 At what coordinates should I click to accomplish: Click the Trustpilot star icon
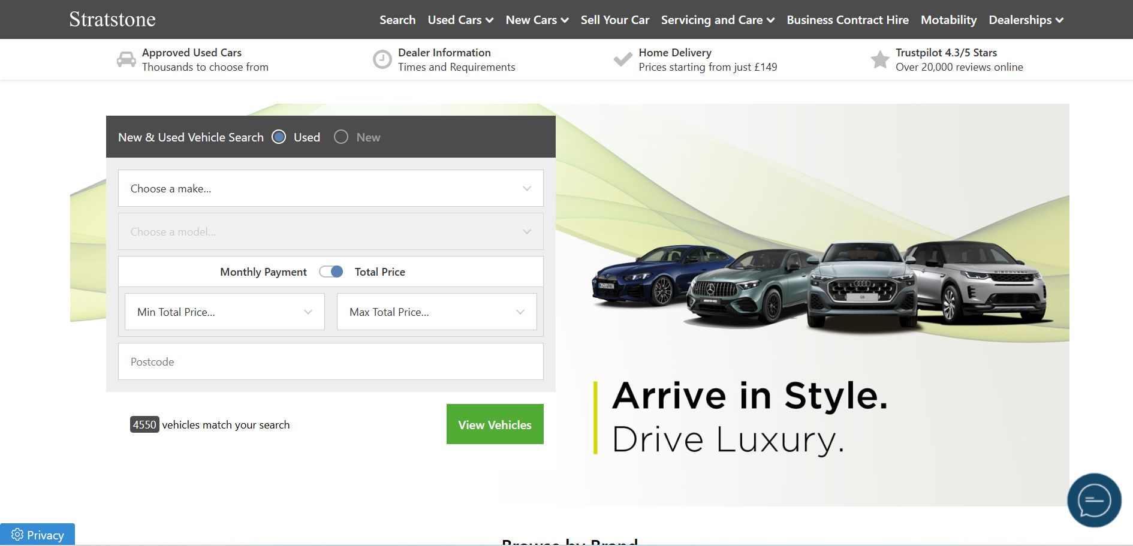[x=879, y=59]
